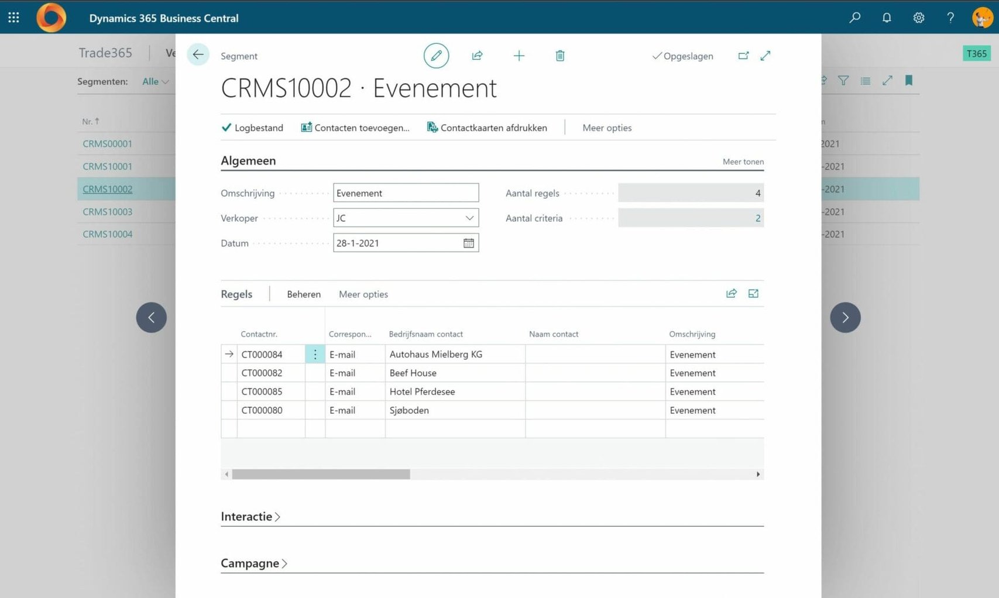
Task: Click the empty new line Contactnr. cell
Action: point(270,429)
